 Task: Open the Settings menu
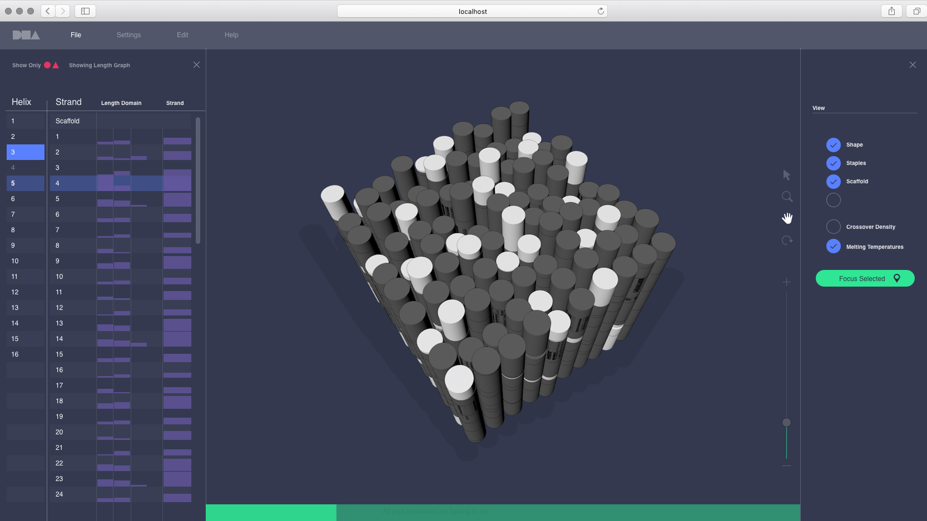(x=128, y=35)
